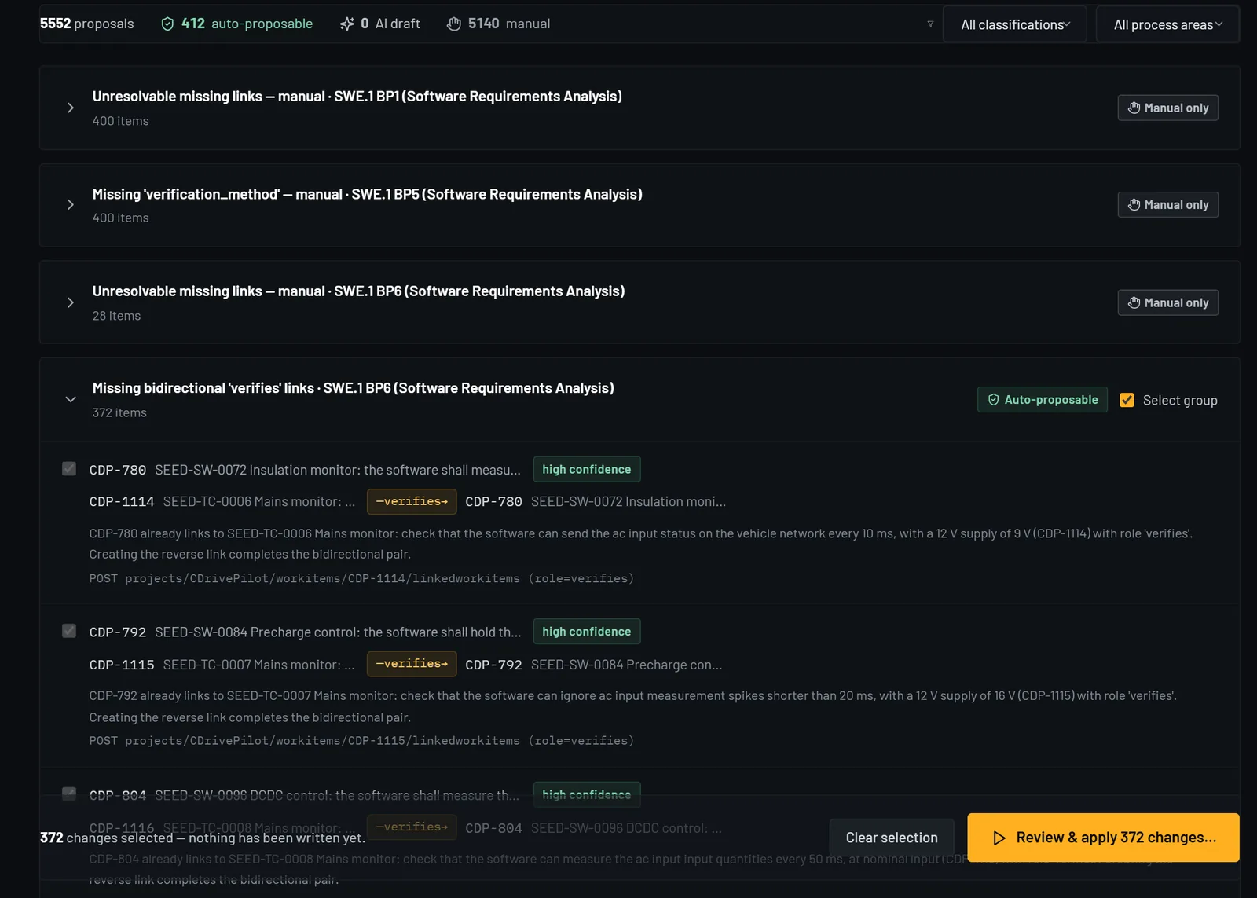This screenshot has width=1257, height=898.
Task: Collapse the Missing bidirectional 'verifies' links group
Action: coord(71,399)
